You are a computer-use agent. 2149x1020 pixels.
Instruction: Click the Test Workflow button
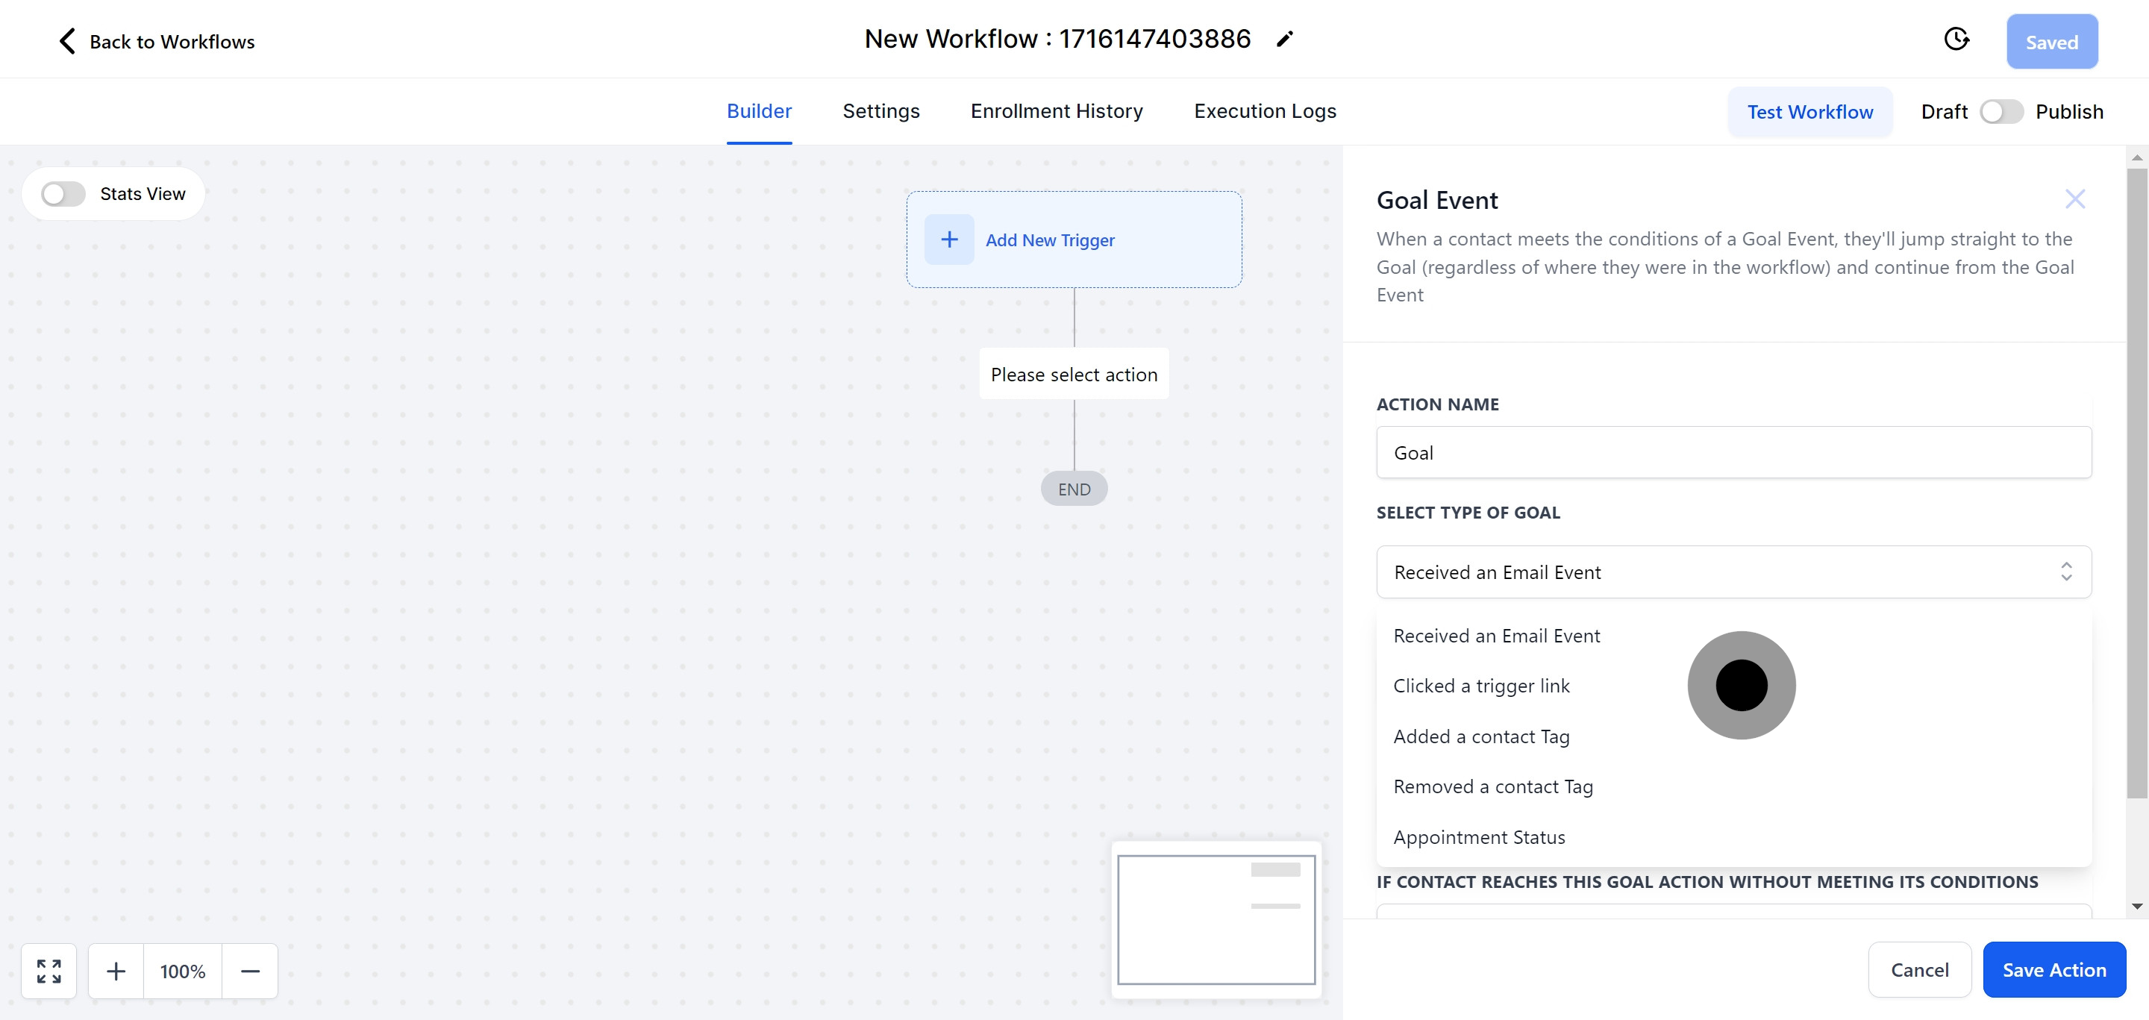pyautogui.click(x=1809, y=112)
